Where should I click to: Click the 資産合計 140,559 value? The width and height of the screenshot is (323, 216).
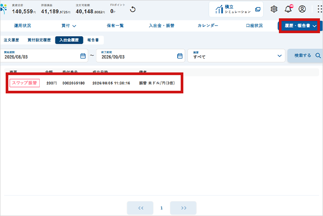click(x=24, y=11)
